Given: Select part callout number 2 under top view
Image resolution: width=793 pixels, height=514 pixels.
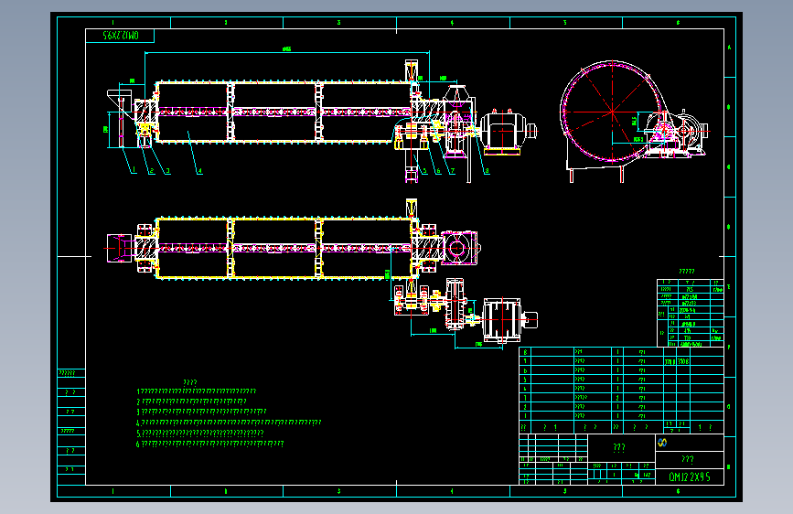Looking at the screenshot, I should pos(151,171).
